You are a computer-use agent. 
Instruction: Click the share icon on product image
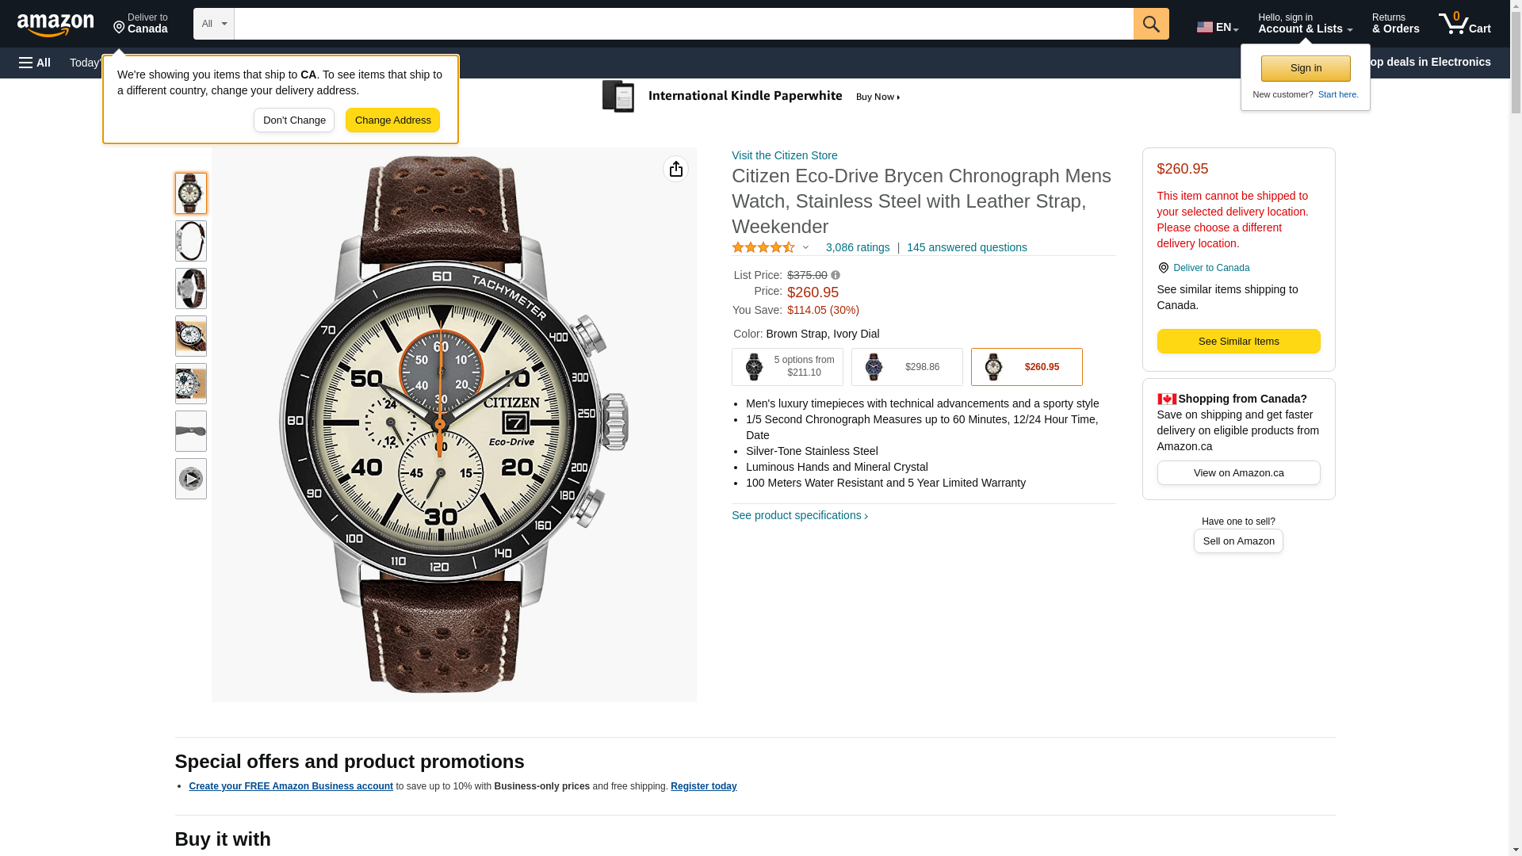pos(675,169)
